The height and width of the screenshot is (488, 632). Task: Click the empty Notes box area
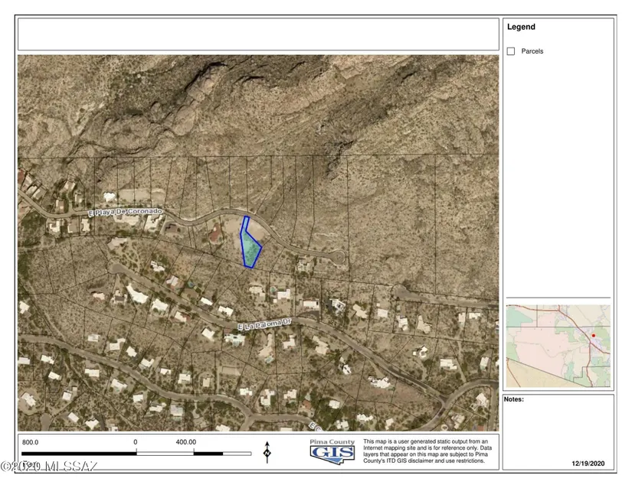(x=558, y=428)
